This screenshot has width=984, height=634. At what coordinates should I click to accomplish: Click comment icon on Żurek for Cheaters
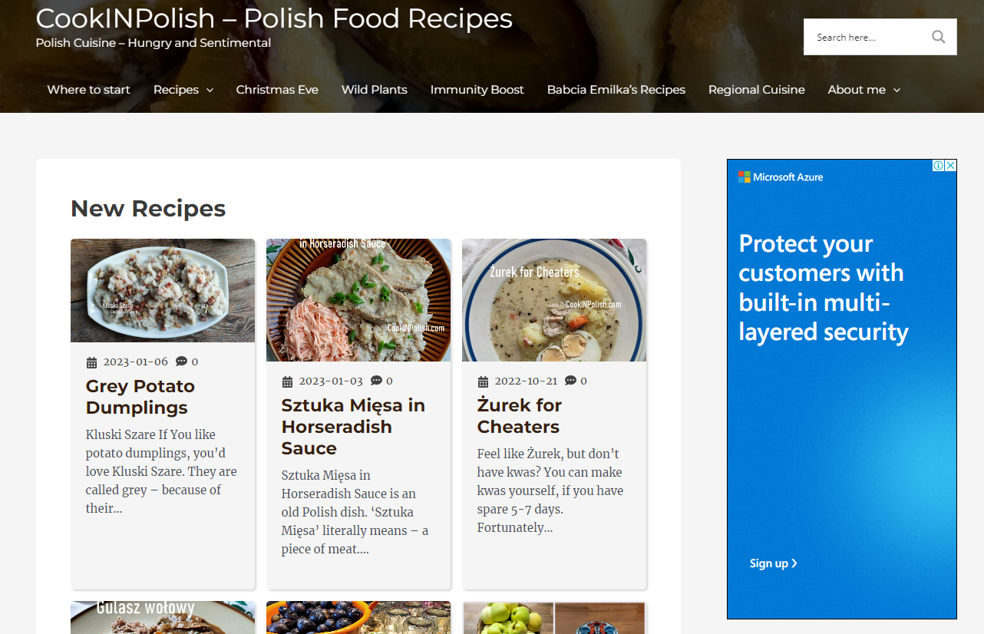[x=570, y=381]
